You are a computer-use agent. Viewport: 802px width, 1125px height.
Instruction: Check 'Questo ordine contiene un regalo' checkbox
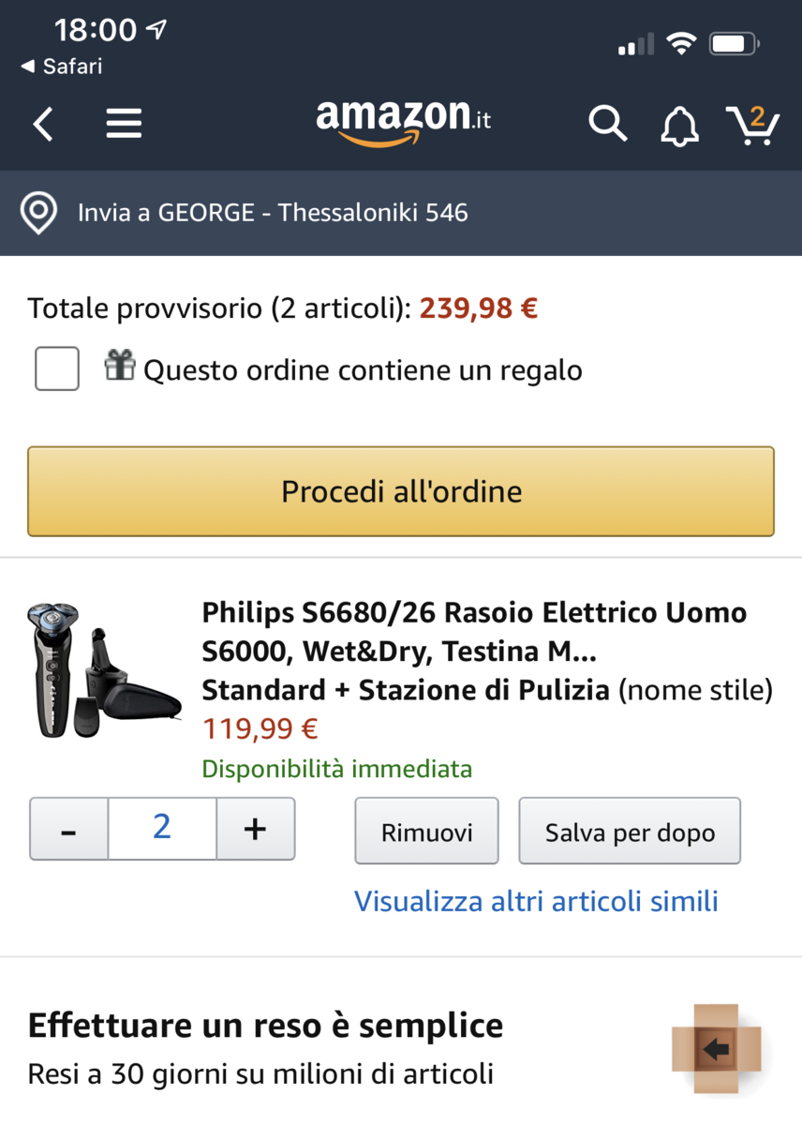(57, 368)
